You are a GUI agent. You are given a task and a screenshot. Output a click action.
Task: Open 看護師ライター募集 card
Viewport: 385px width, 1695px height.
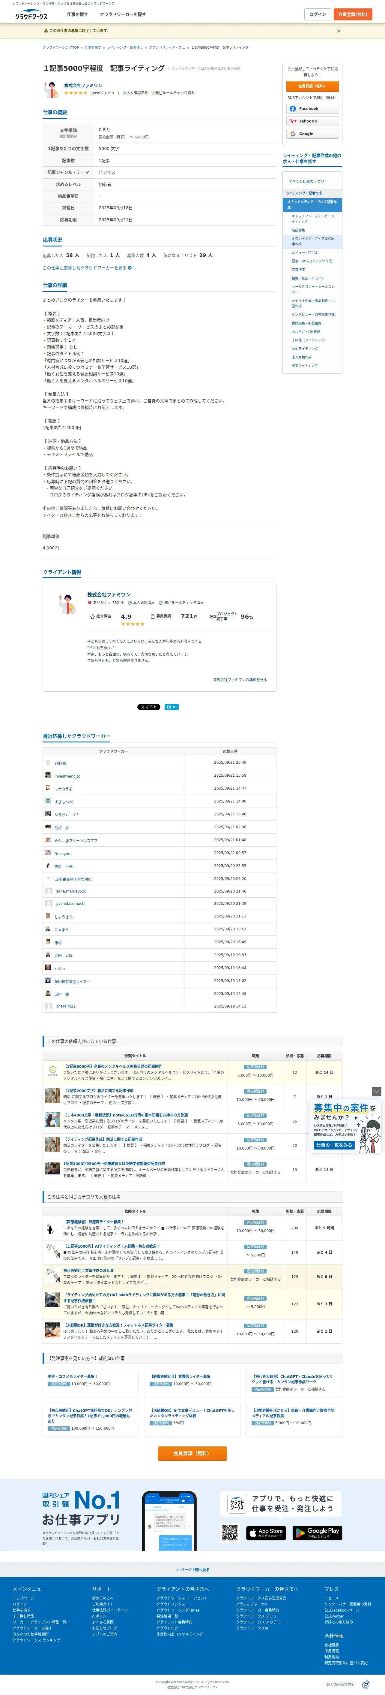pos(180,1376)
